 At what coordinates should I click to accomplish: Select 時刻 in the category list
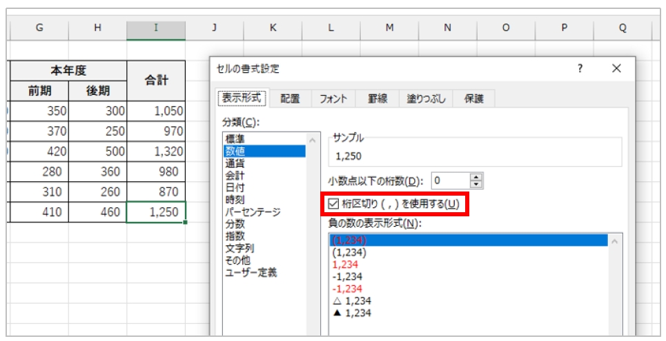click(x=264, y=200)
